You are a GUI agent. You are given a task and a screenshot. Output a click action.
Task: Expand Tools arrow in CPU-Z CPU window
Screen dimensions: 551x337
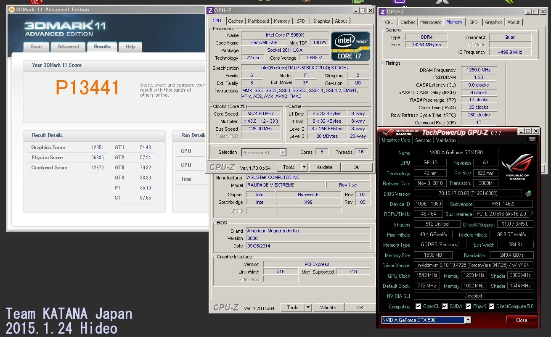coord(304,167)
